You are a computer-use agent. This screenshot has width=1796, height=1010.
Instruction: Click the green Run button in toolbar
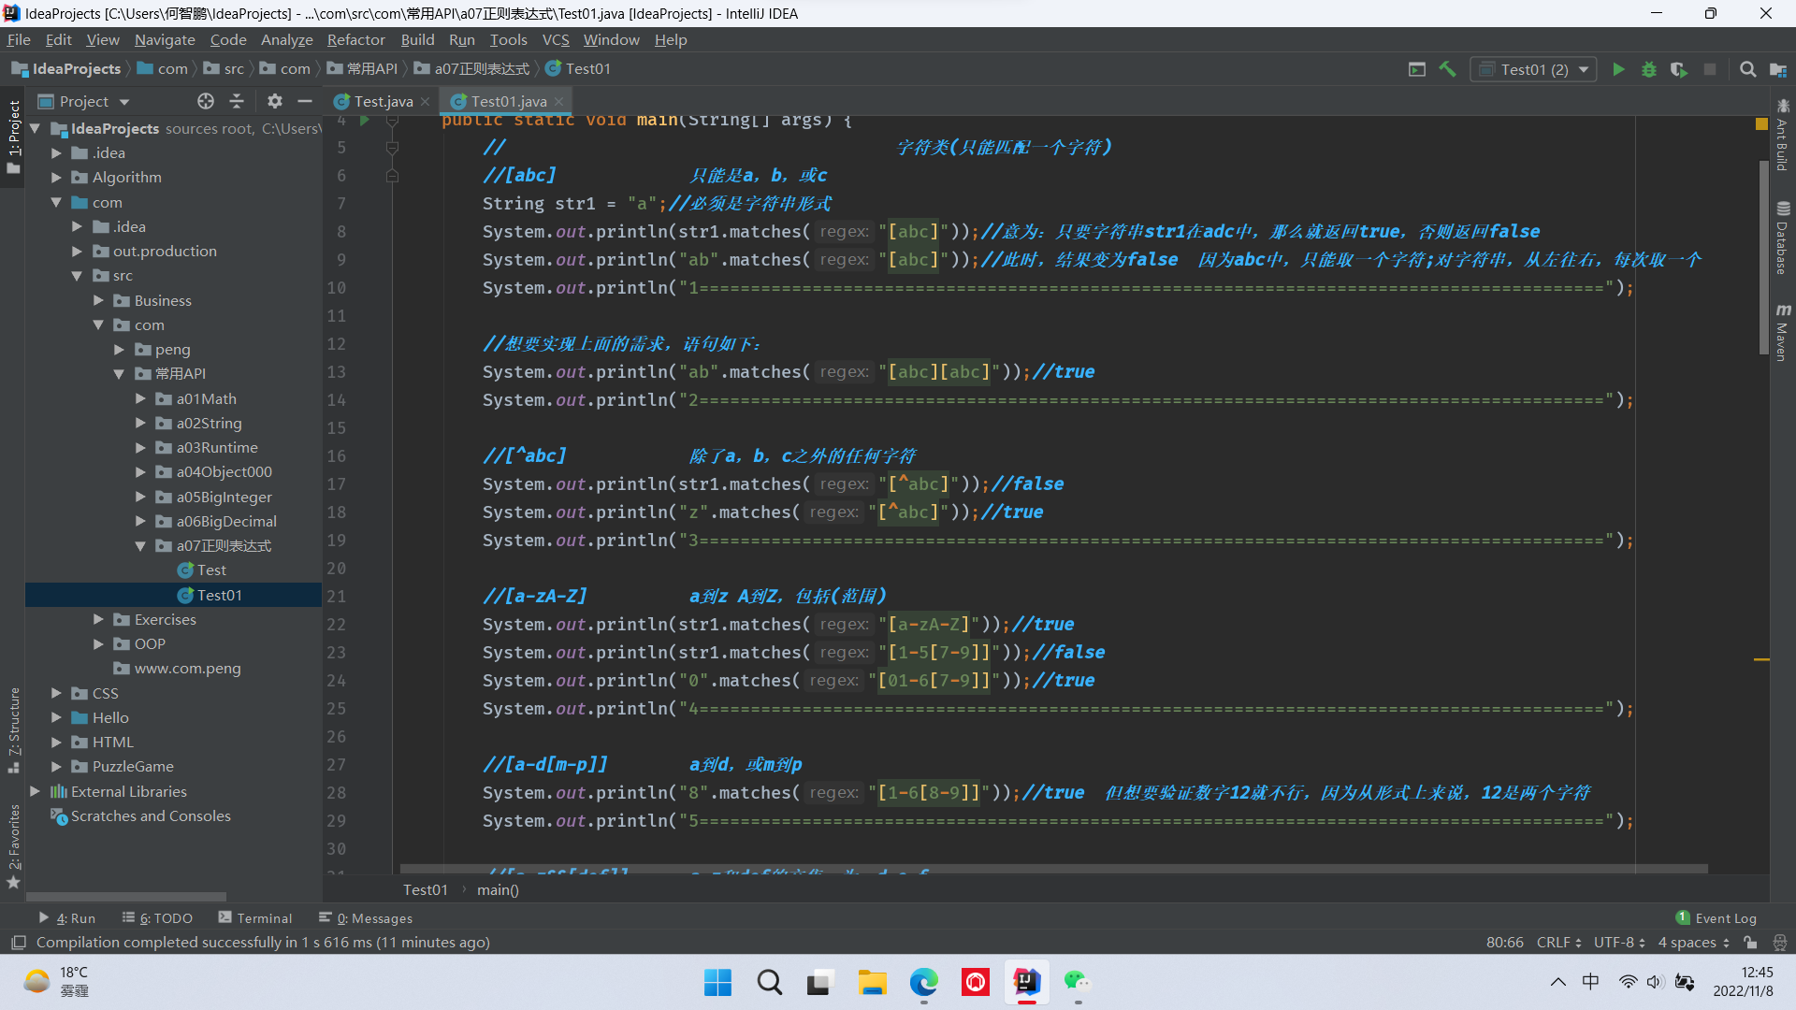1618,69
